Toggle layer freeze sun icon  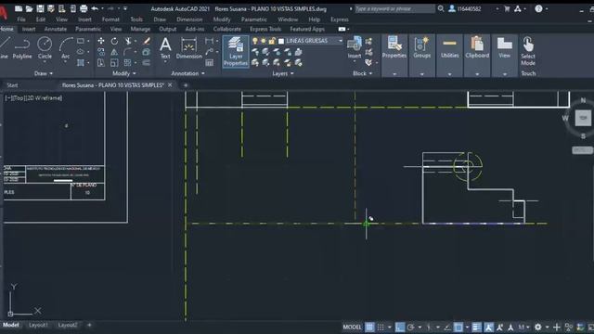[x=263, y=41]
